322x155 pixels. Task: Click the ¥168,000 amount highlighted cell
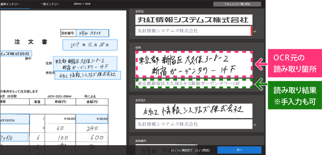click(x=92, y=119)
